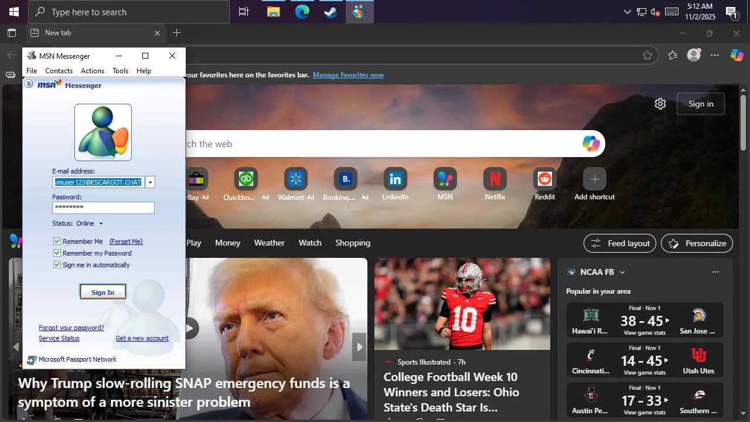Viewport: 750px width, 422px height.
Task: Click the MSN Messenger taskbar icon
Action: [x=359, y=12]
